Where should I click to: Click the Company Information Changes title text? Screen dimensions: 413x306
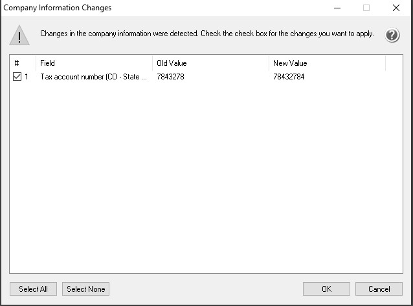point(58,8)
